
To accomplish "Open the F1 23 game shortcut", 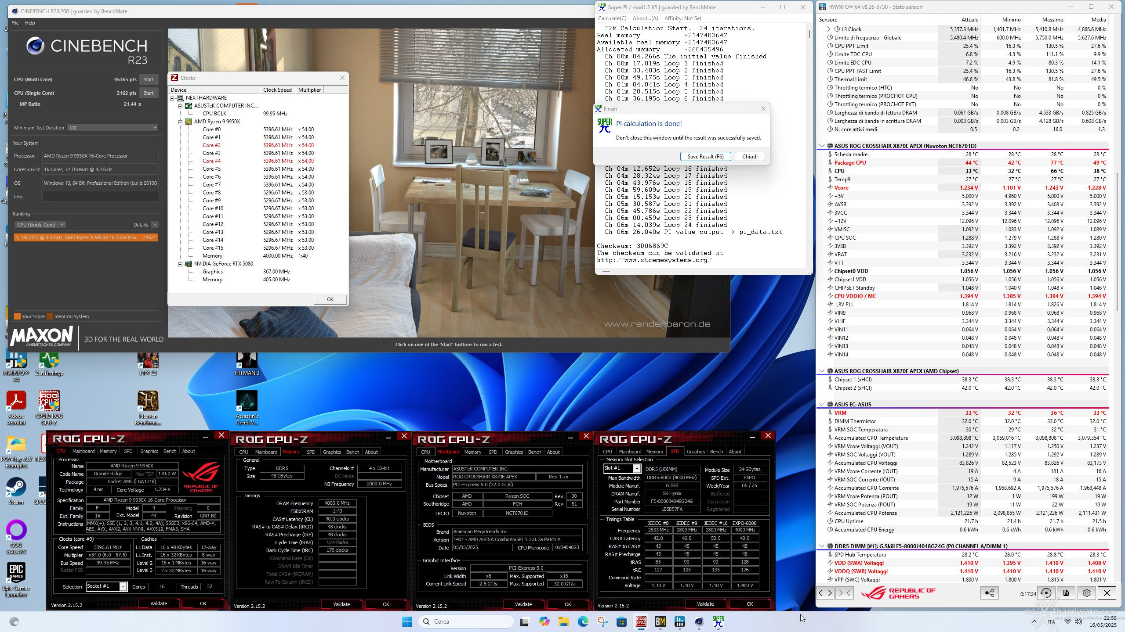I will (x=148, y=364).
